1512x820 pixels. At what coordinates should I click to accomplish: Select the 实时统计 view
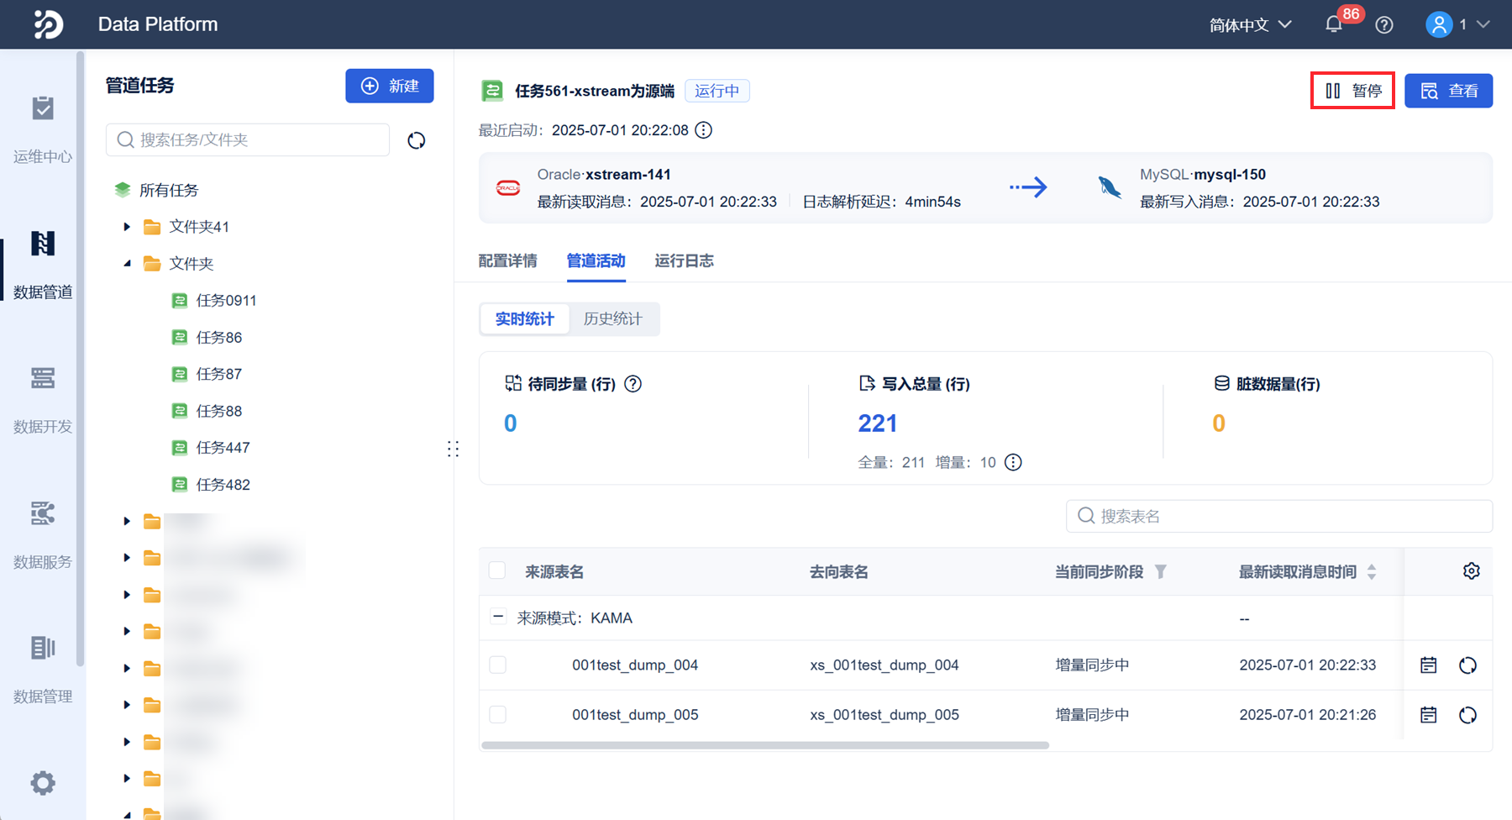(525, 319)
